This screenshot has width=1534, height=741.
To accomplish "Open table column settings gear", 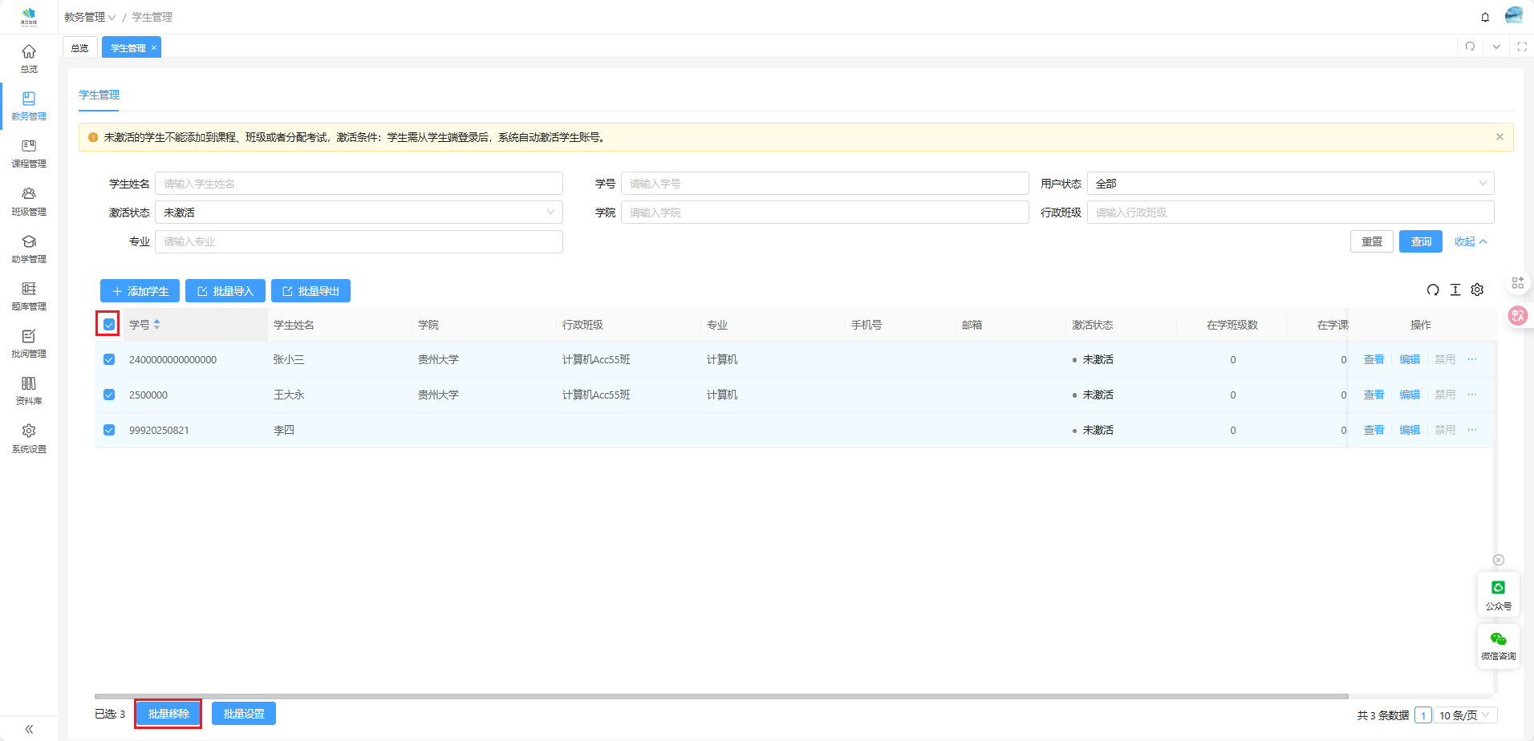I will (1477, 290).
